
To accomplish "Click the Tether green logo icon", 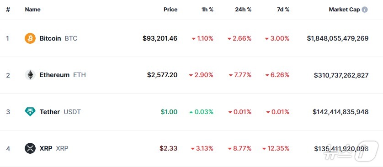I will point(30,112).
